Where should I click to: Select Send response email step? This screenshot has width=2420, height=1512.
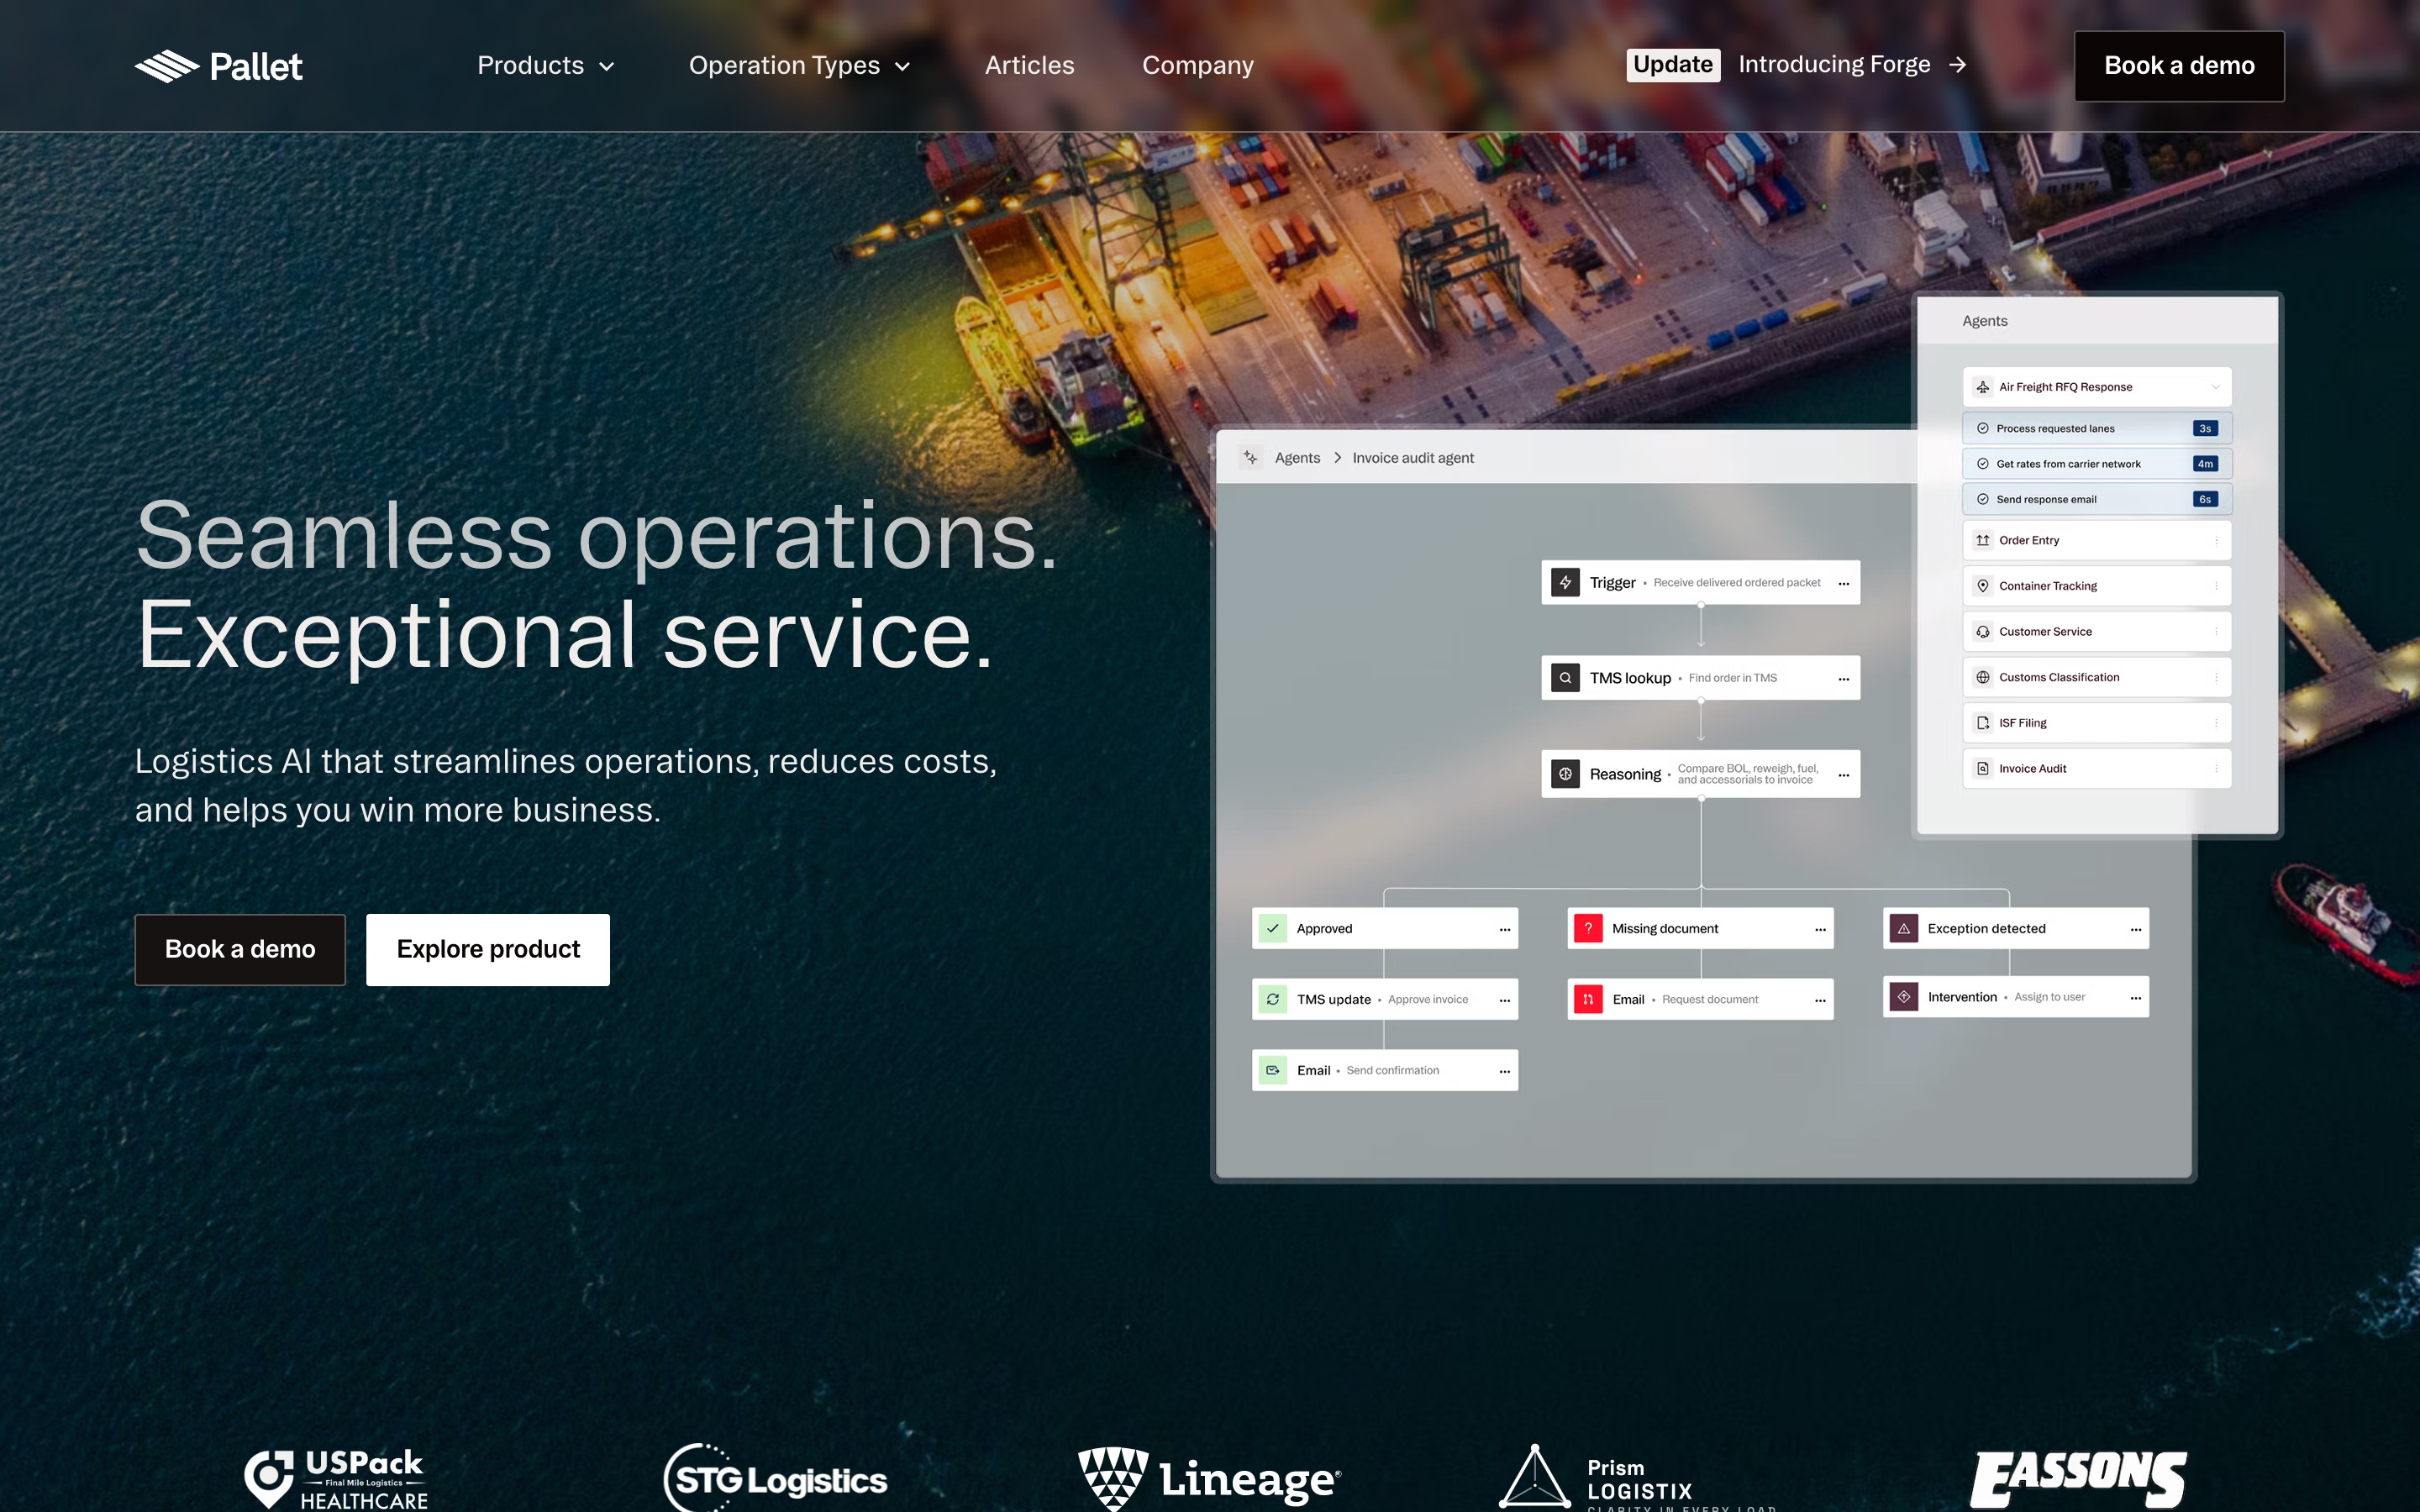coord(2097,499)
